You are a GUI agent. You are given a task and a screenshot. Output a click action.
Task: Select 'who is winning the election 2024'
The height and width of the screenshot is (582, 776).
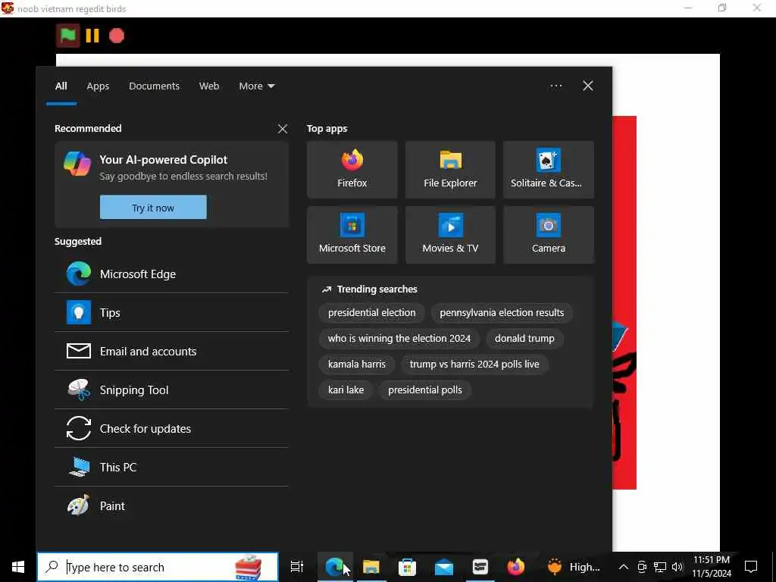point(399,339)
